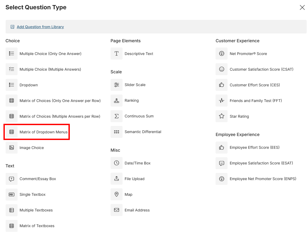The height and width of the screenshot is (238, 308).
Task: Select the Map label
Action: coord(128,194)
